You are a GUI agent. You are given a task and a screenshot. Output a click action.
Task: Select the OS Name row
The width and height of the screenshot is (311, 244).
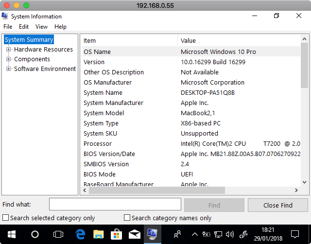pos(191,52)
